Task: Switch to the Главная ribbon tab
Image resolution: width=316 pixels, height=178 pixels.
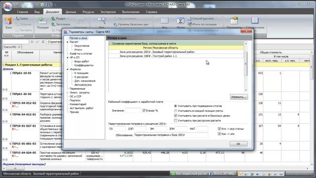Action: pyautogui.click(x=22, y=12)
